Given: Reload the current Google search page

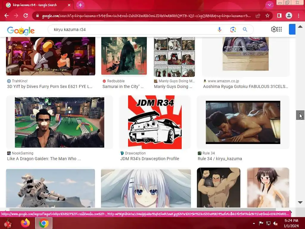Looking at the screenshot, I should [x=26, y=16].
